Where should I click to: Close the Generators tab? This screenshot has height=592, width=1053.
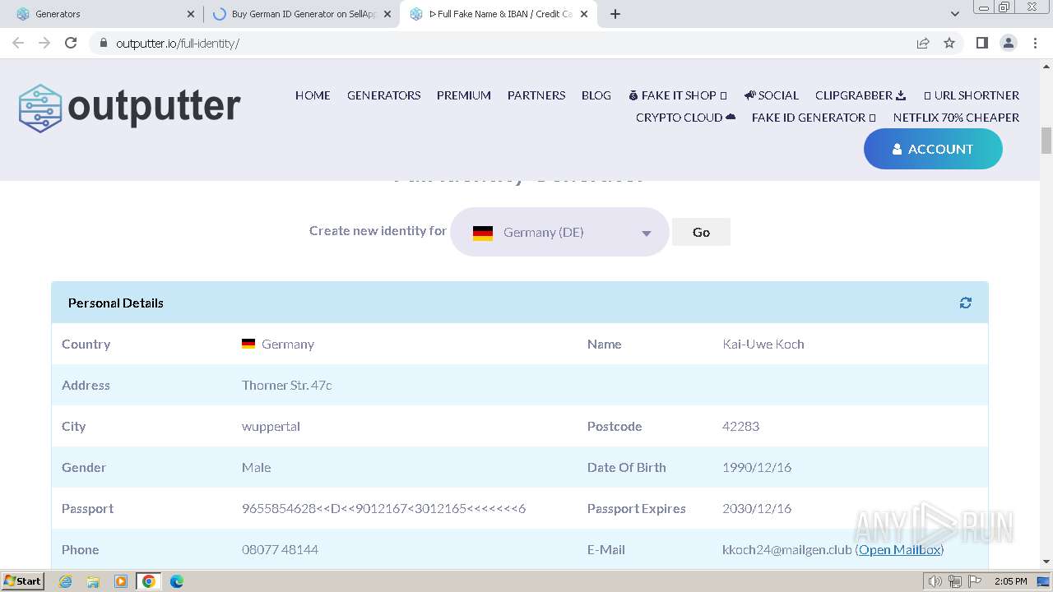pyautogui.click(x=191, y=14)
